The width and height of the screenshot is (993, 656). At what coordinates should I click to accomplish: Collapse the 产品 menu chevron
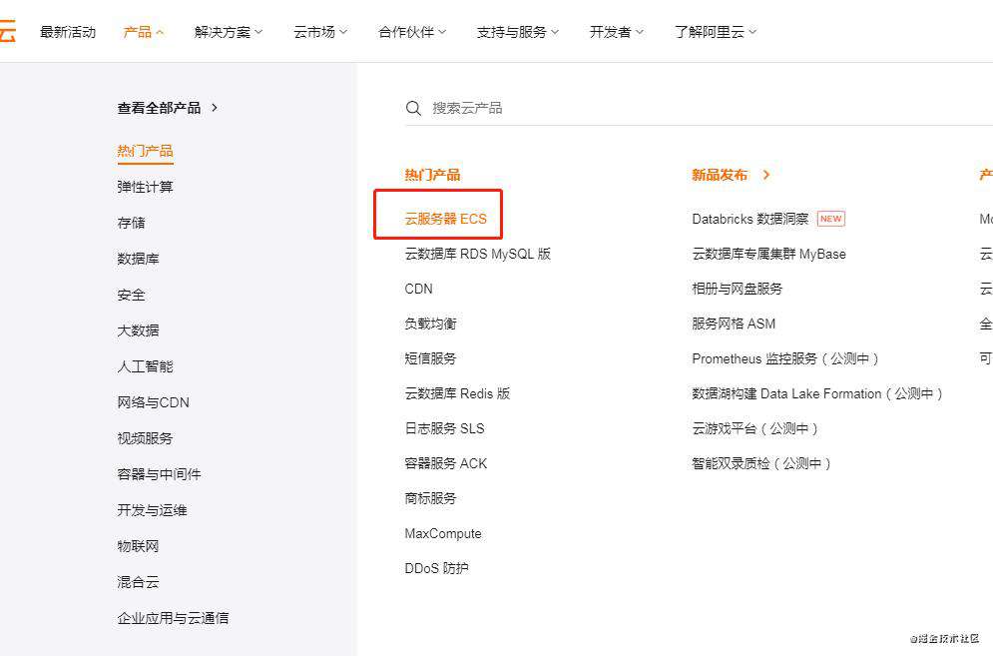tap(160, 32)
